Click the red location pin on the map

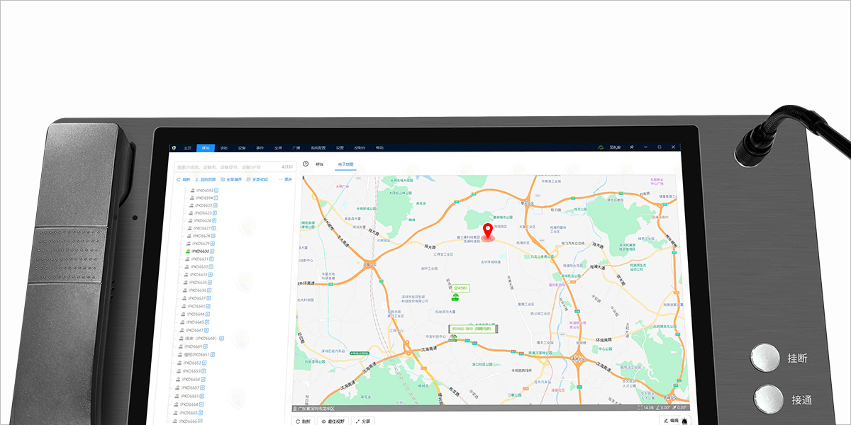pyautogui.click(x=488, y=230)
